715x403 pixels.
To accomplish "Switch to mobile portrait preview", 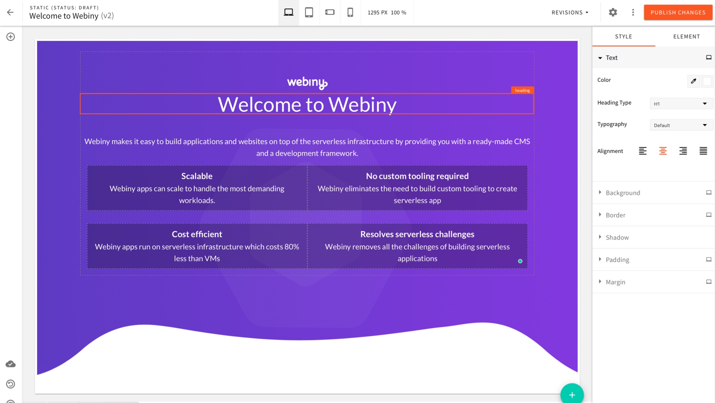I will coord(350,12).
